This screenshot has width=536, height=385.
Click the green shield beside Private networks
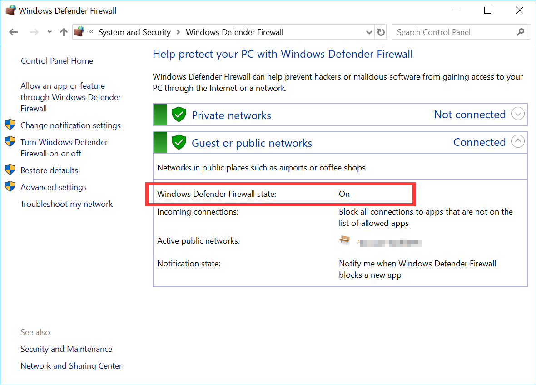(x=179, y=115)
